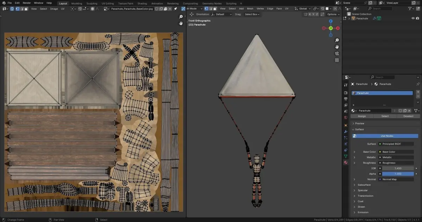The height and width of the screenshot is (222, 422).
Task: Click the 3D viewport zoom magnifier icon
Action: pyautogui.click(x=337, y=40)
